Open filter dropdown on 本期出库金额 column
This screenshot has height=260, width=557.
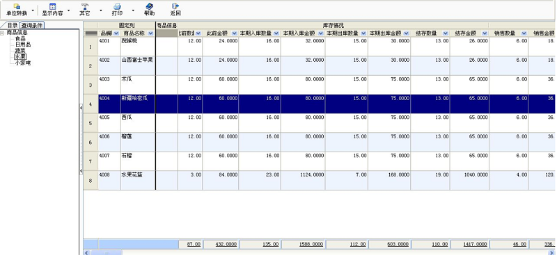pyautogui.click(x=406, y=33)
